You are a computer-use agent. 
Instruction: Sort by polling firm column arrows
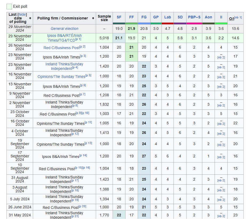click(93, 18)
